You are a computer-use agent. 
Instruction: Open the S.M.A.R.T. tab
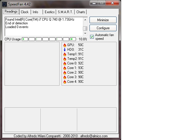[x=65, y=12]
